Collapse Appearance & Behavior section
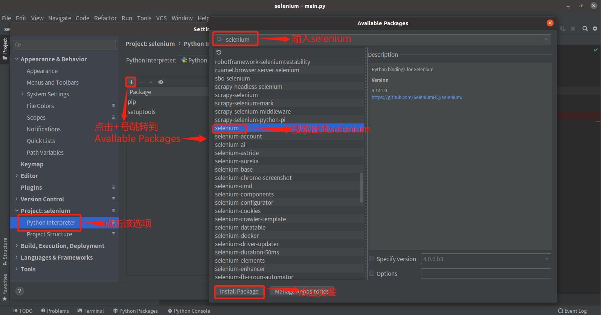The image size is (601, 315). [17, 59]
